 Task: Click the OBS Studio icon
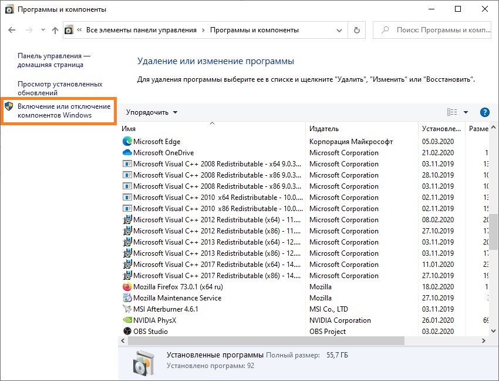pos(127,332)
